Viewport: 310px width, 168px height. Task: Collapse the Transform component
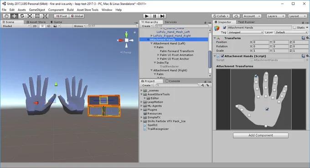(x=215, y=38)
